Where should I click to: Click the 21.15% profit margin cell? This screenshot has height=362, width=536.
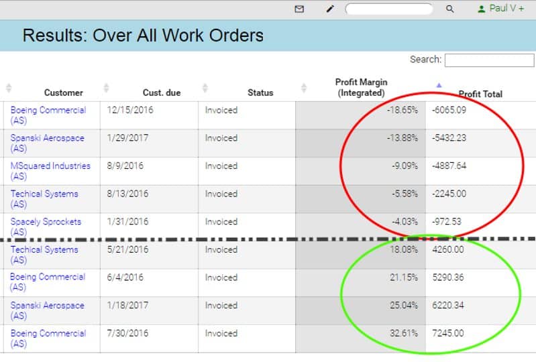(x=360, y=283)
